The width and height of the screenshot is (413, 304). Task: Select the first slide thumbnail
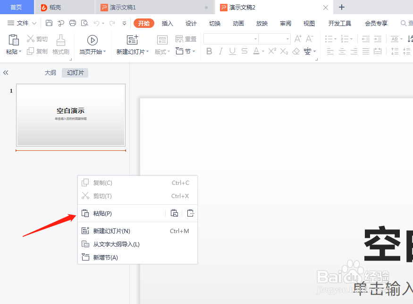70,114
